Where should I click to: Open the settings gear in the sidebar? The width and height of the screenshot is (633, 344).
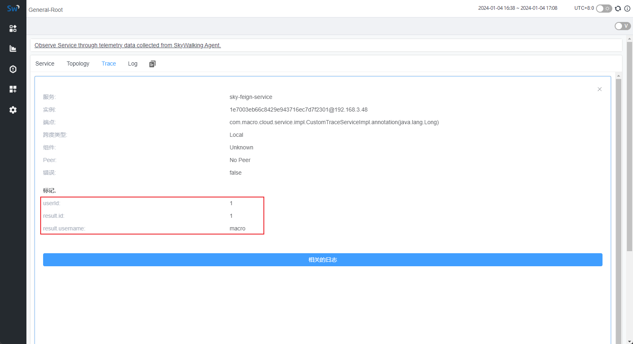click(x=13, y=110)
